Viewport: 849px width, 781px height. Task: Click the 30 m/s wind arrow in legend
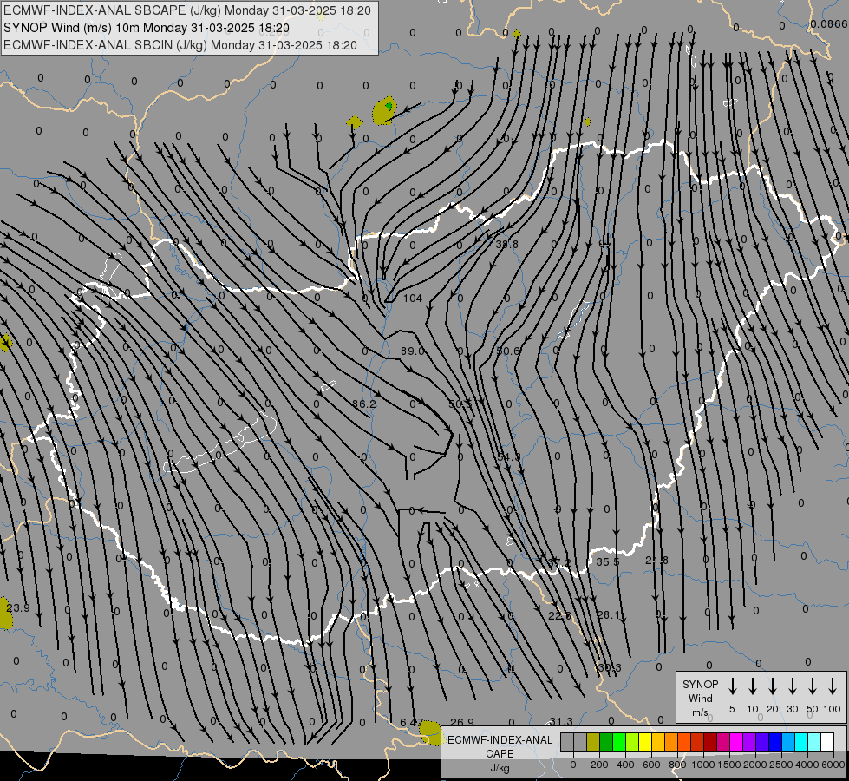[x=792, y=686]
